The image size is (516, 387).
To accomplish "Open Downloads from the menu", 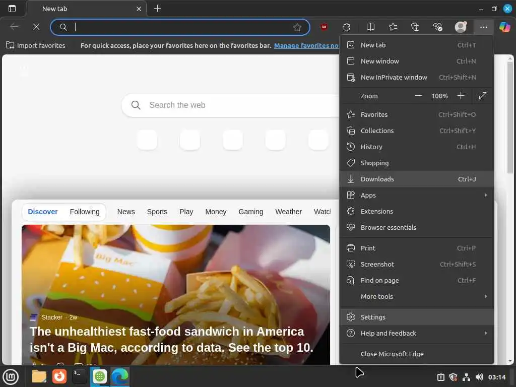I will [417, 179].
